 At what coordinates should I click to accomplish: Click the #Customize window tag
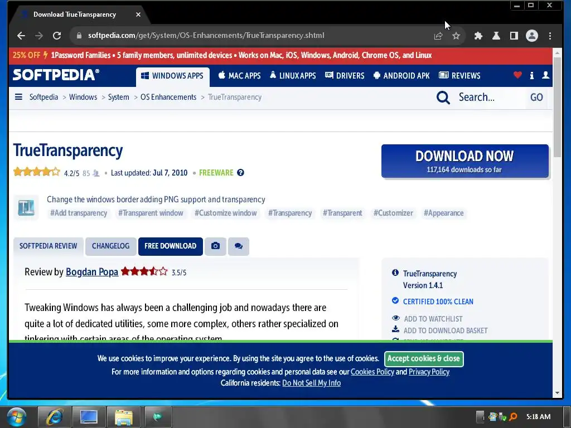coord(226,213)
